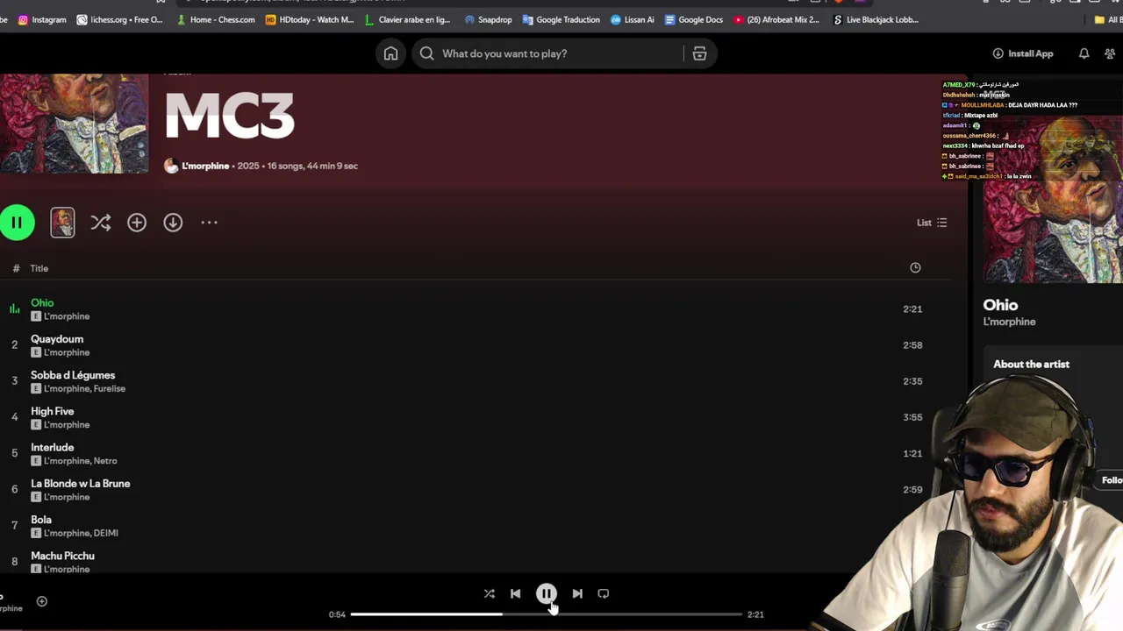Click the '#' column header
1123x631 pixels.
[x=16, y=268]
